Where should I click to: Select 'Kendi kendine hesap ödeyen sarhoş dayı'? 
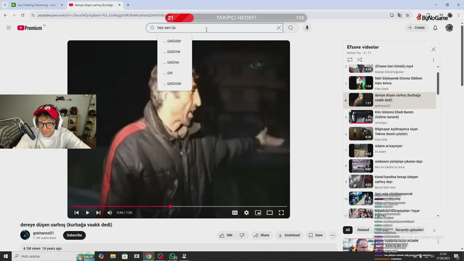coord(390,182)
